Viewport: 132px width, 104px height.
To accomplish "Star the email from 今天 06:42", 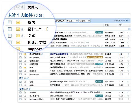I will [x=128, y=64].
